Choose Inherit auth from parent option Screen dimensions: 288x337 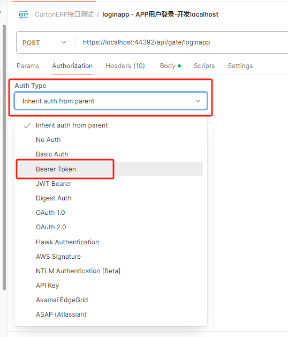(x=111, y=125)
